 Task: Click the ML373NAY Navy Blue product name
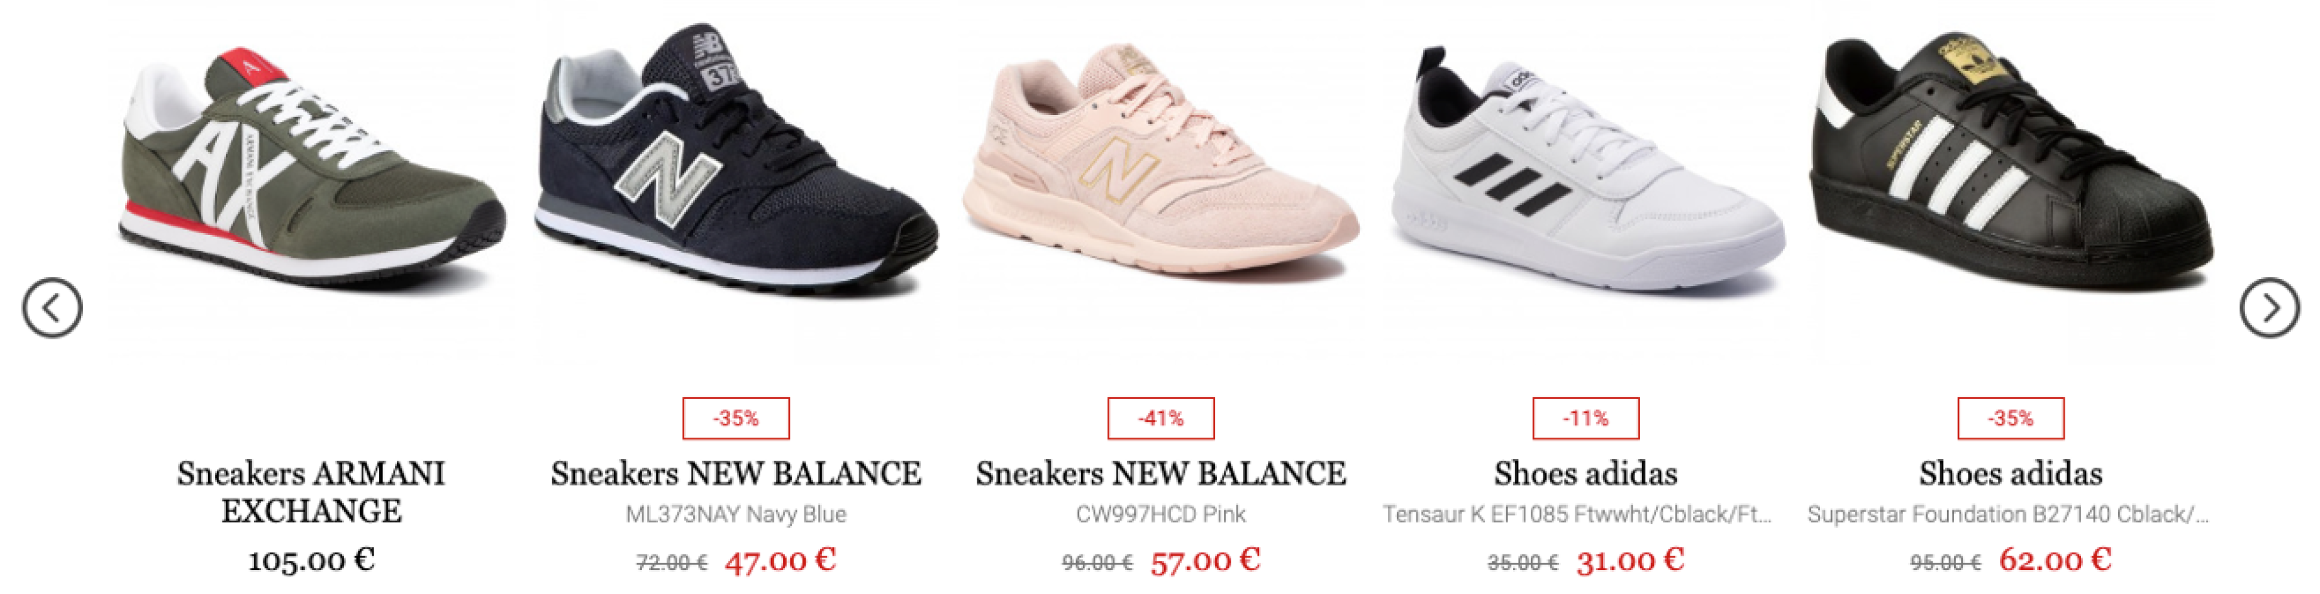pos(736,515)
